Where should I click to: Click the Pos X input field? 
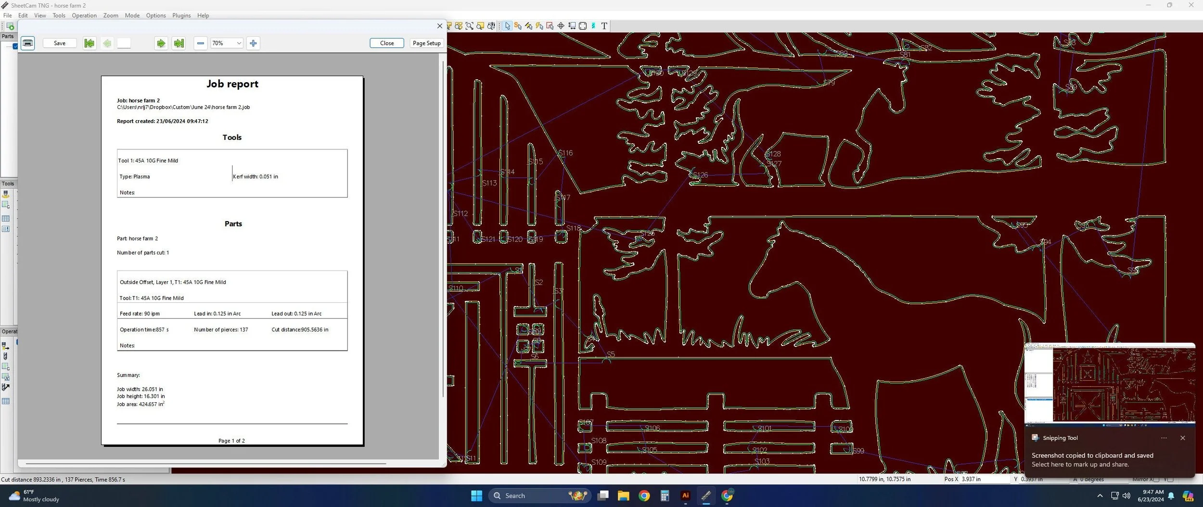[x=984, y=479]
